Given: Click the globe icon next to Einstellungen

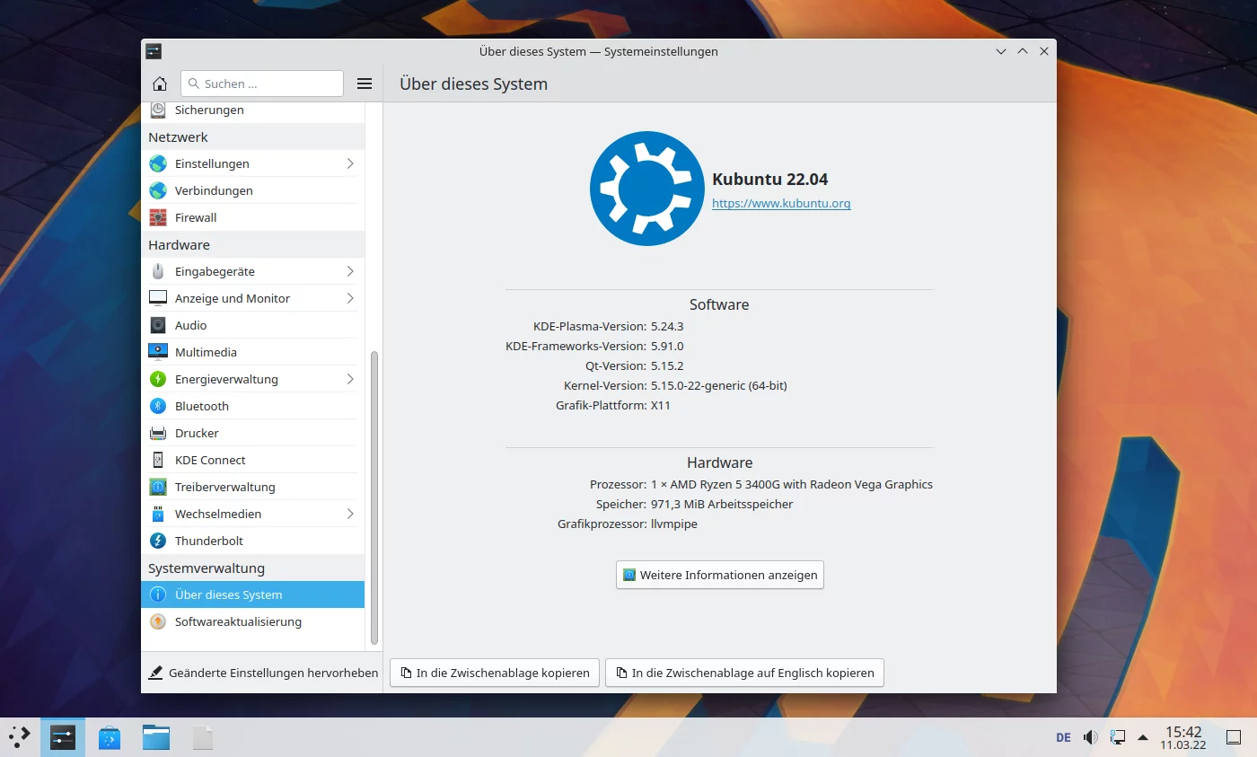Looking at the screenshot, I should tap(158, 163).
